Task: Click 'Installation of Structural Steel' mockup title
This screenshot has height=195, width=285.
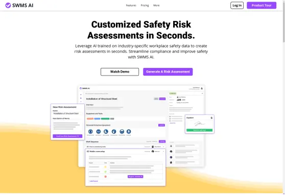Action: 102,99
